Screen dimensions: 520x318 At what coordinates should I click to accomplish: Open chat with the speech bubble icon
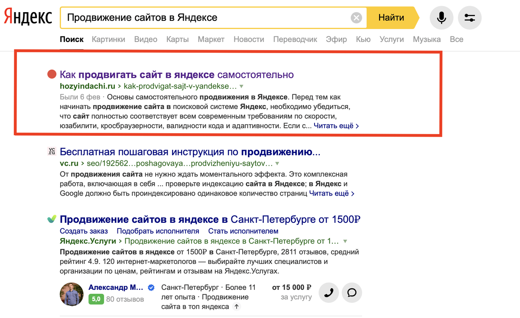click(351, 292)
